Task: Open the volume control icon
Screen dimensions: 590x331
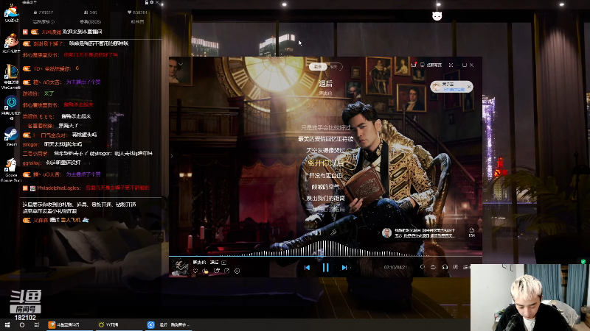Action: pyautogui.click(x=422, y=267)
